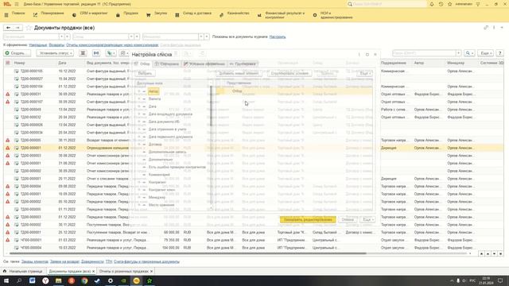
Task: Open history clock icon in title bar
Action: 441,4
